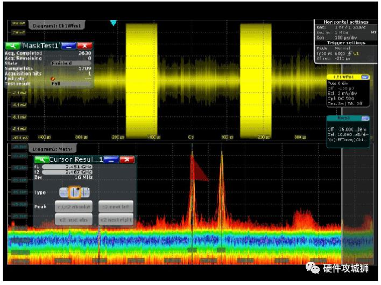The width and height of the screenshot is (381, 285).
Task: Click the trigger Type A value Edge
Action: click(340, 53)
